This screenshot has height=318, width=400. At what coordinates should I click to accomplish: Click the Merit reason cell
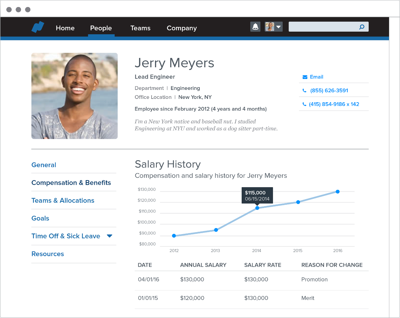point(308,298)
